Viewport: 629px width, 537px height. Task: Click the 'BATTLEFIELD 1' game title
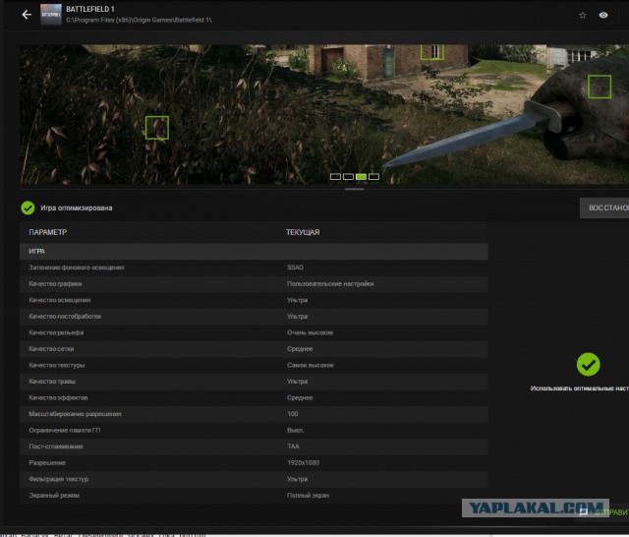(90, 9)
